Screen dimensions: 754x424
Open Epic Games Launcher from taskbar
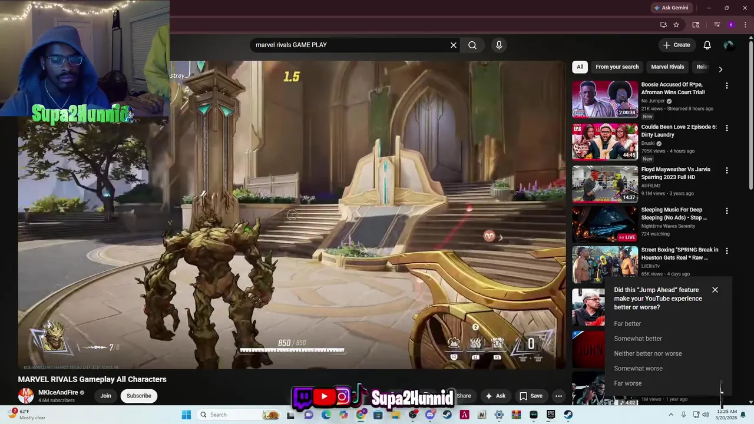pos(551,415)
